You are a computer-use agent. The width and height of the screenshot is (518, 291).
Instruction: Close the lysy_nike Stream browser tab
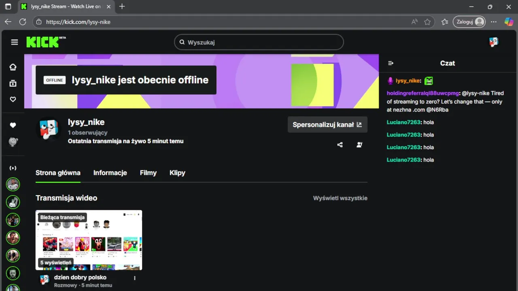[x=108, y=6]
